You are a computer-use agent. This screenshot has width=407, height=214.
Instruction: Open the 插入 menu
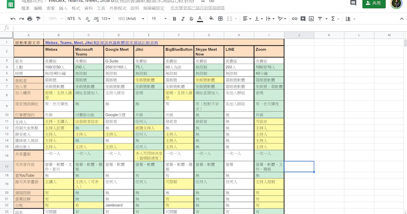63,8
